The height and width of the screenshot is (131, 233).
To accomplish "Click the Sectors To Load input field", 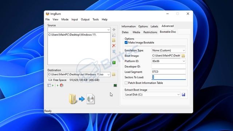I will coord(169,77).
